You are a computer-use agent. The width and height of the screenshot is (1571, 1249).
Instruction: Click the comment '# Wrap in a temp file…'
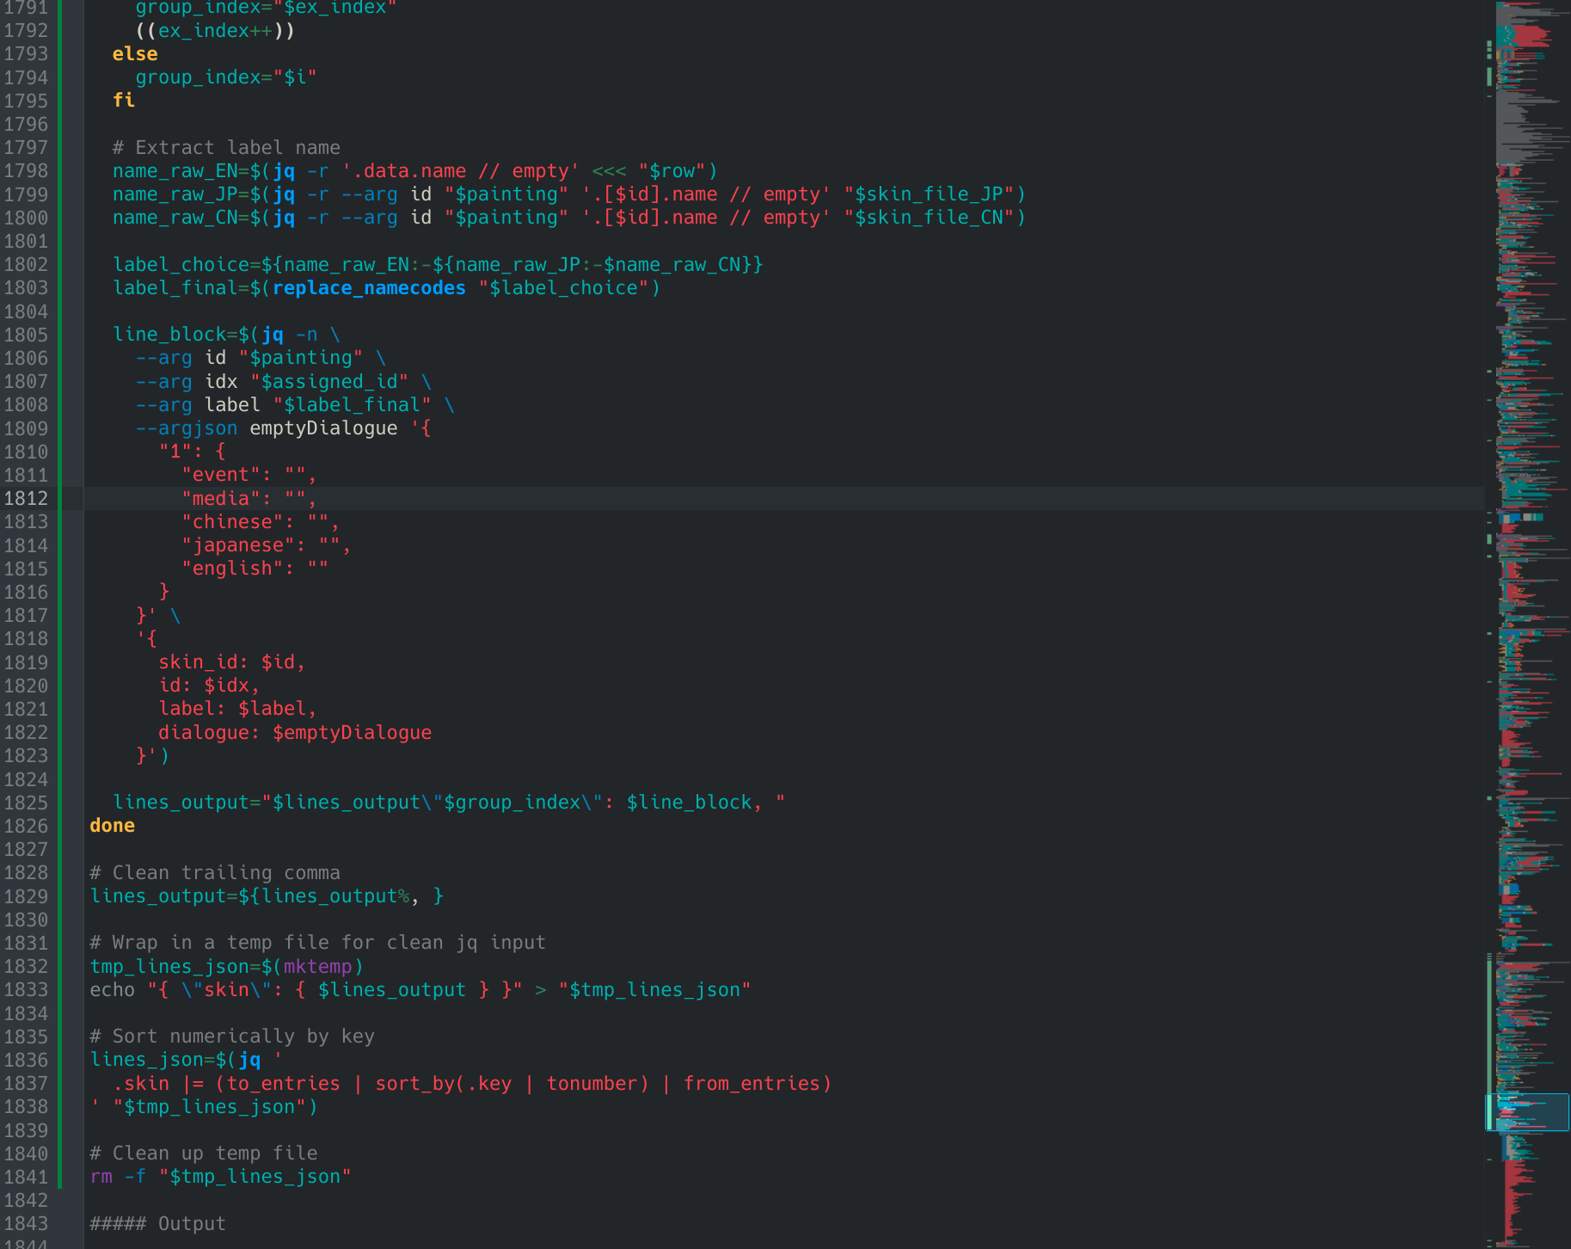318,942
